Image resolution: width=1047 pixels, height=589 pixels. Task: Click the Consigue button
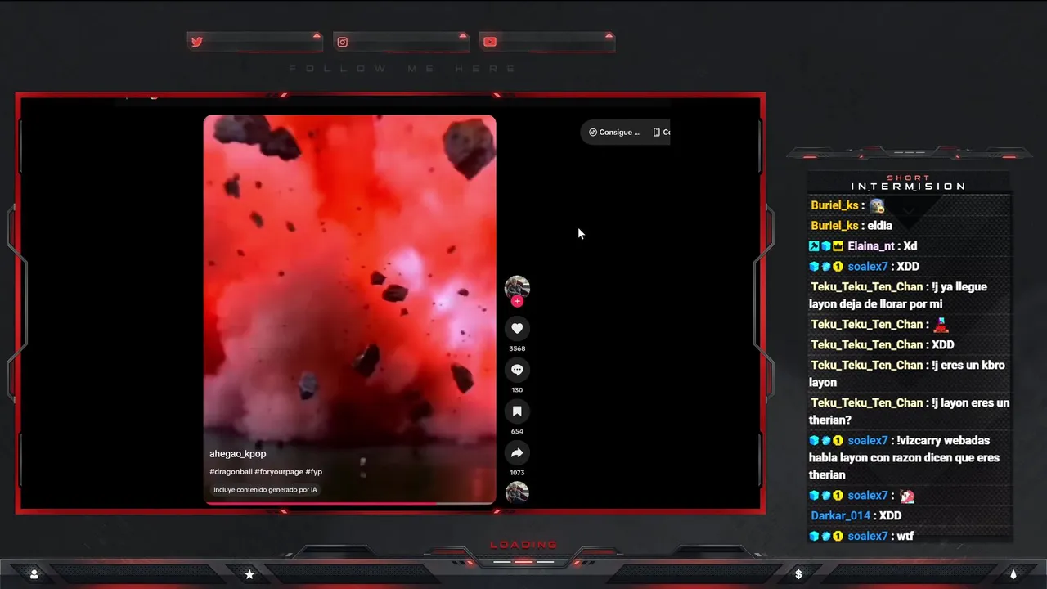click(614, 132)
